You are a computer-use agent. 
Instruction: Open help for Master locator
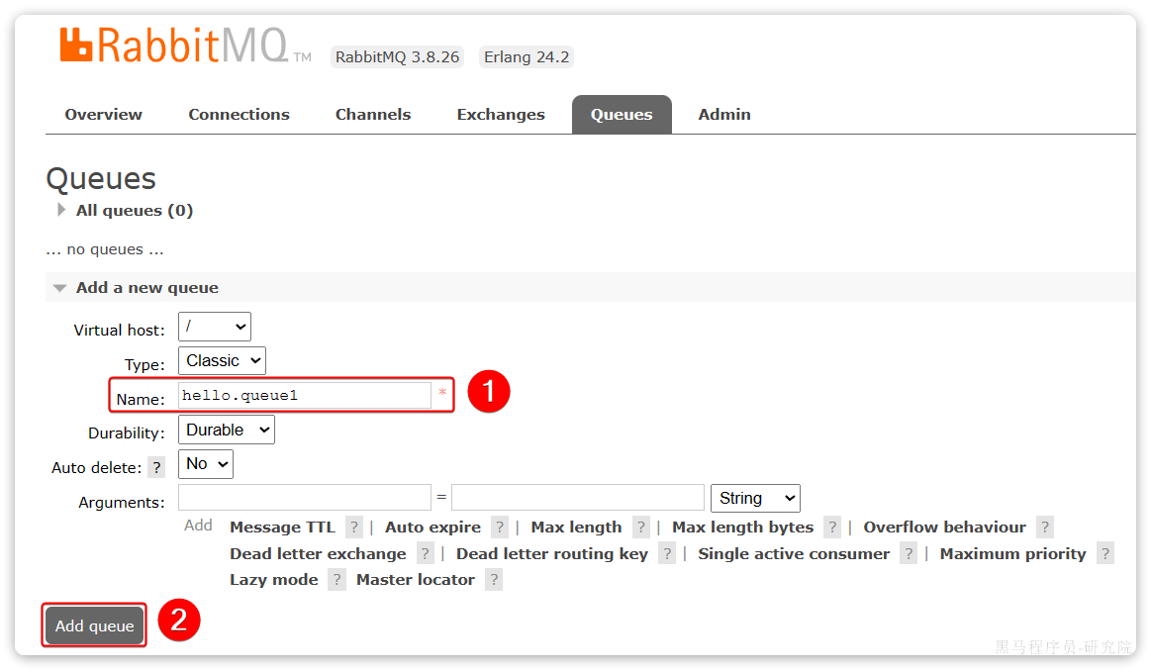click(x=494, y=580)
